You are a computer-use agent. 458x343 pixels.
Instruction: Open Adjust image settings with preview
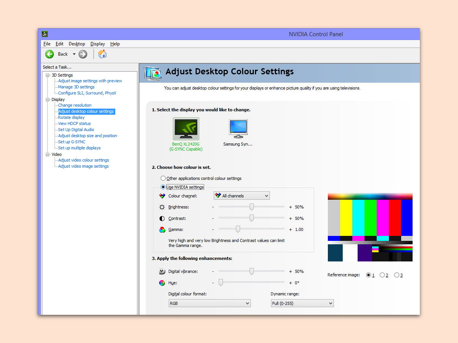90,81
